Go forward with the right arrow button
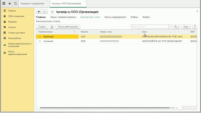This screenshot has height=113, width=201. tap(45, 12)
